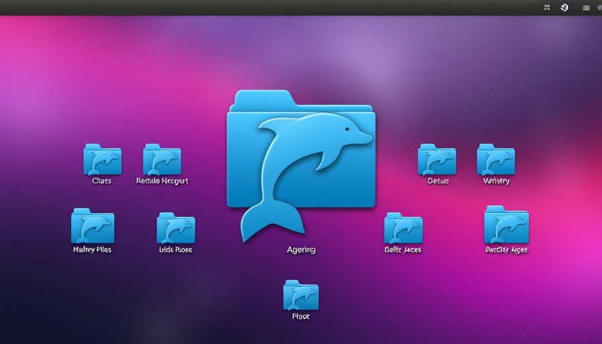The width and height of the screenshot is (602, 344).
Task: Open the 'Delfic Jaces' folder icon
Action: point(404,228)
